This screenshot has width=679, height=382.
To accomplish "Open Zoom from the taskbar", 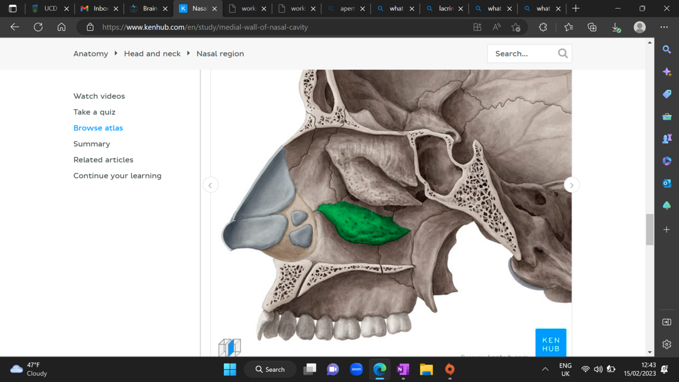I will 356,369.
